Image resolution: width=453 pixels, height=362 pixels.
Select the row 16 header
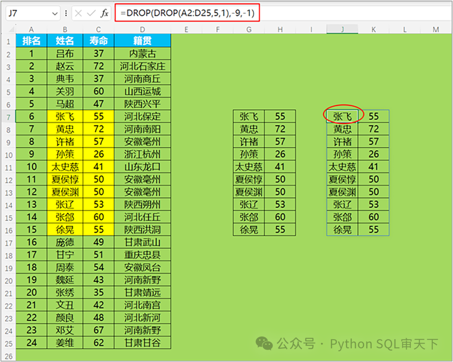[x=8, y=229]
